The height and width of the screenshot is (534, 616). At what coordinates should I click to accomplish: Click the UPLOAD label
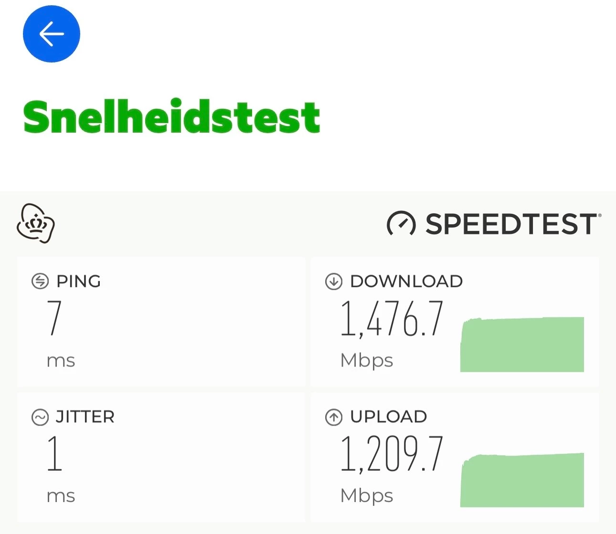pyautogui.click(x=389, y=417)
